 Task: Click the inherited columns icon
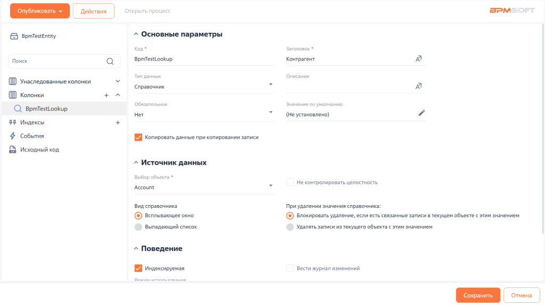click(13, 81)
